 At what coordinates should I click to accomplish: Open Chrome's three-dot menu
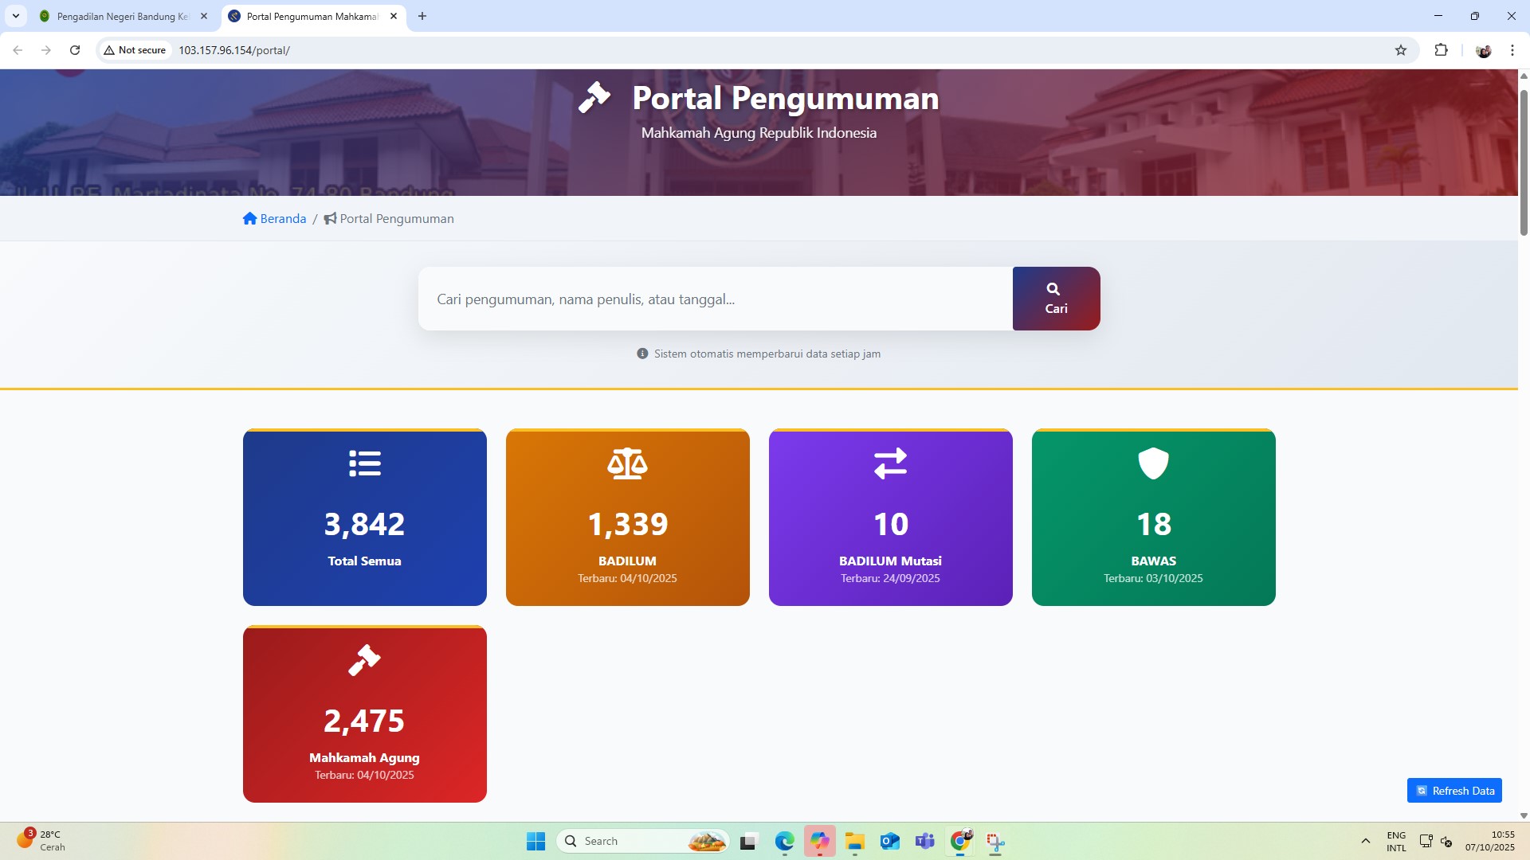pos(1512,50)
